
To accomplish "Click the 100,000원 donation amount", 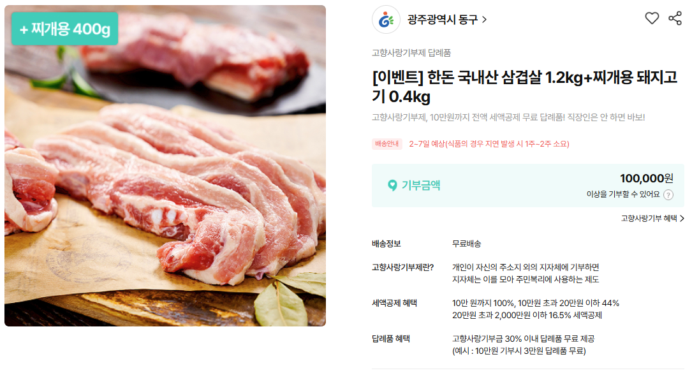I will [647, 179].
